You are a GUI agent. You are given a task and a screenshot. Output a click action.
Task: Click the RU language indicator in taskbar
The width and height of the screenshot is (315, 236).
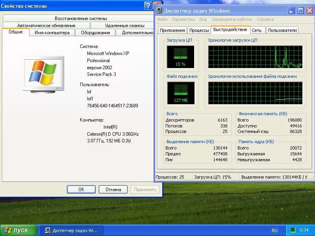coord(274,230)
